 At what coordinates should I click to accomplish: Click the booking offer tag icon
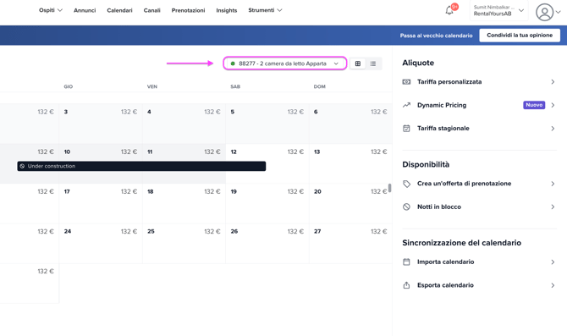pos(406,184)
